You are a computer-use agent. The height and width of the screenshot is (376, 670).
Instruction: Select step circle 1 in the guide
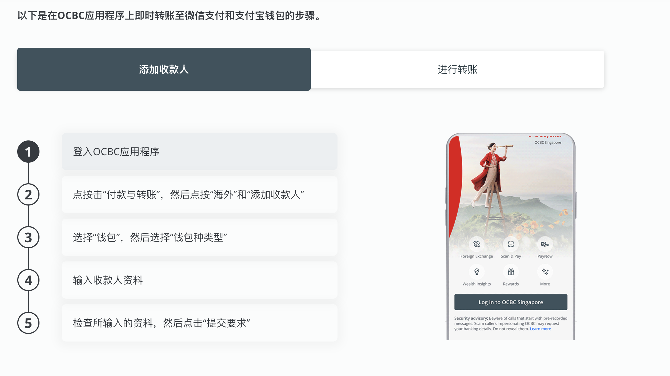pos(28,152)
